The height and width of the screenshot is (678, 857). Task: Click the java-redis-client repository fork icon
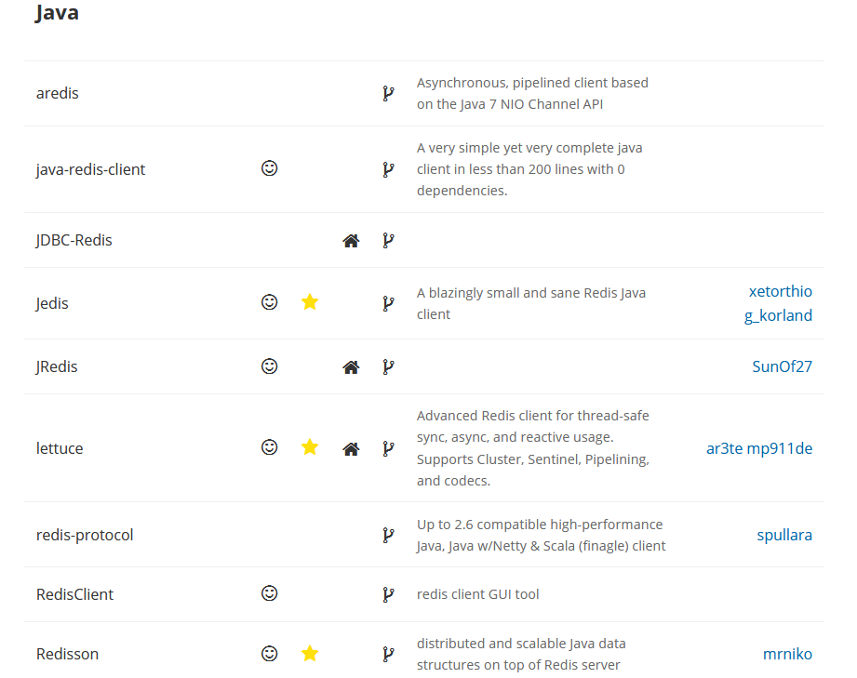coord(388,169)
